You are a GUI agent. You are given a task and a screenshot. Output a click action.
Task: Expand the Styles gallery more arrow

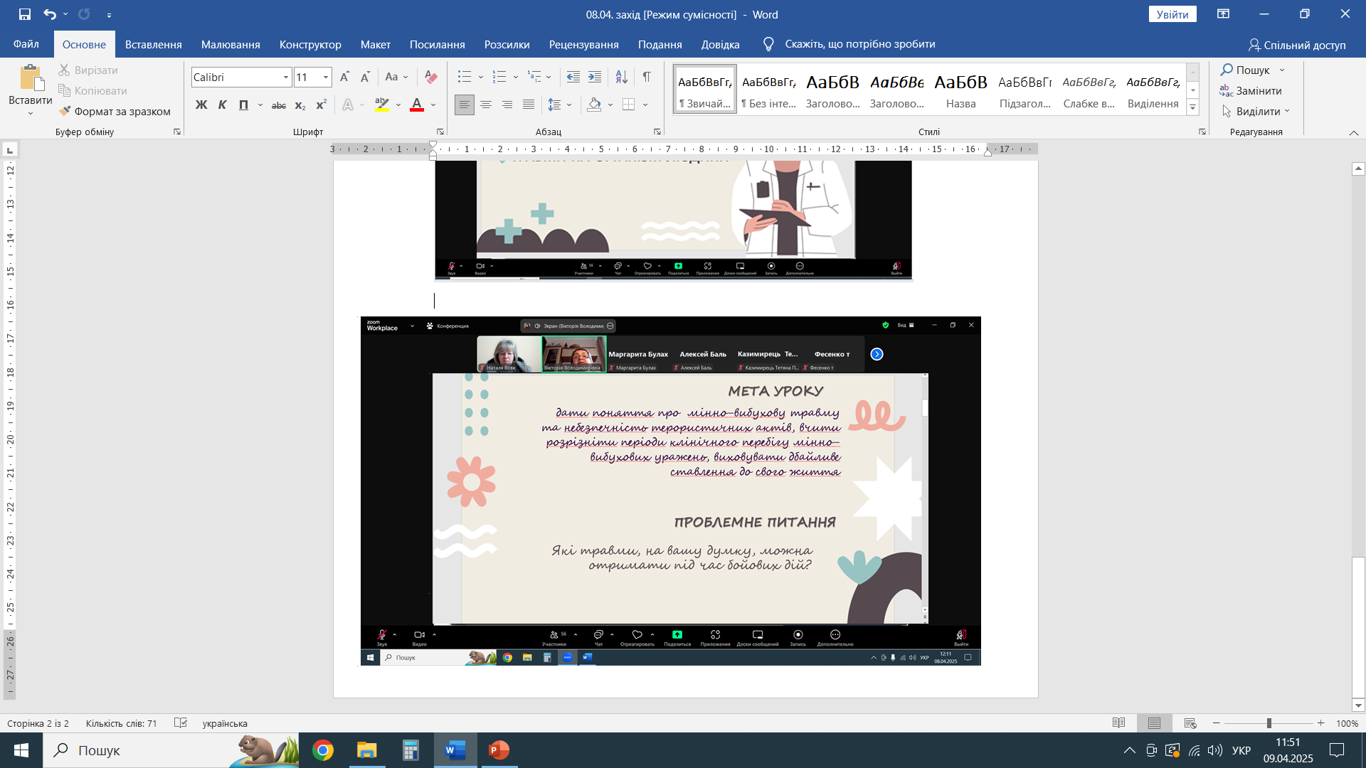pos(1193,108)
